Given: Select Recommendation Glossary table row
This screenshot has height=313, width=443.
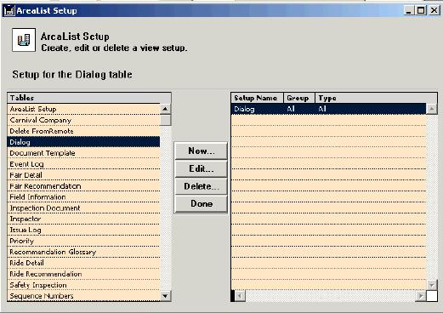Looking at the screenshot, I should [83, 252].
